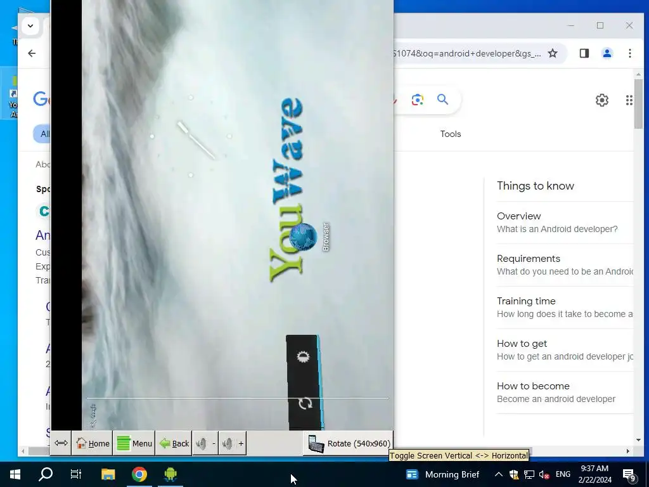Open the notification center icon

click(629, 474)
